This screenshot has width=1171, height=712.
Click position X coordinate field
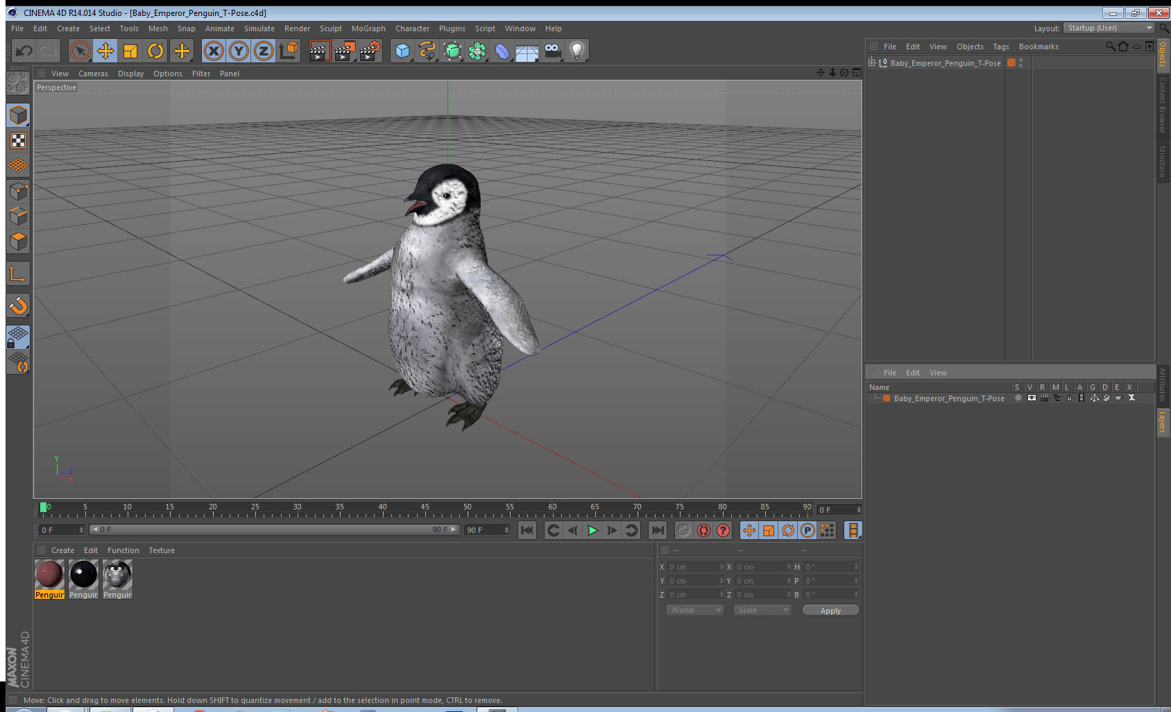695,567
